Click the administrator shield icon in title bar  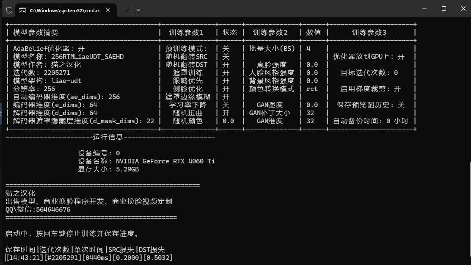9,10
